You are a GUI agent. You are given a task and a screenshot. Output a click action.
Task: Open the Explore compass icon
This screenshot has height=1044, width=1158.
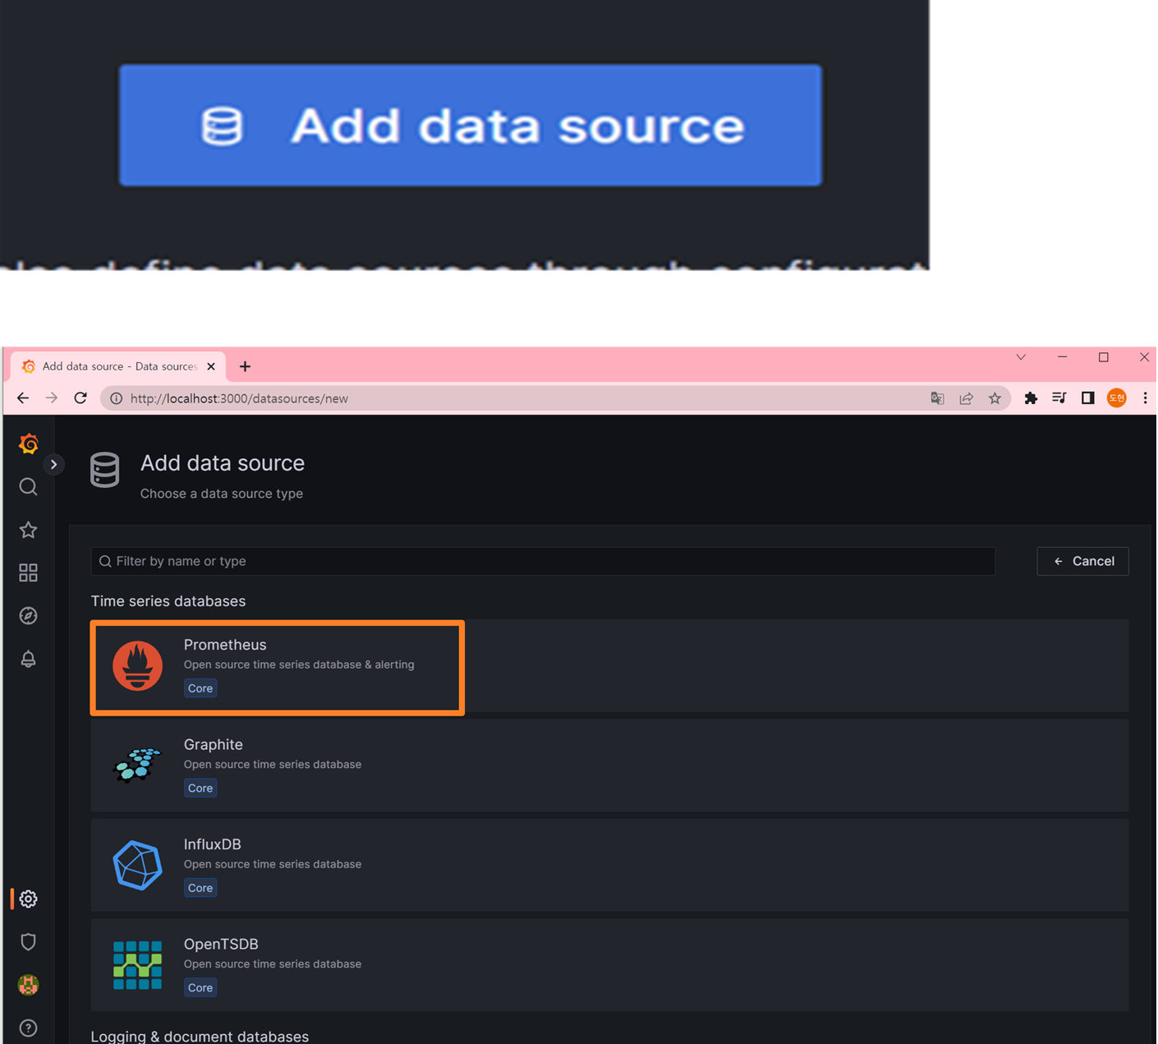[29, 615]
